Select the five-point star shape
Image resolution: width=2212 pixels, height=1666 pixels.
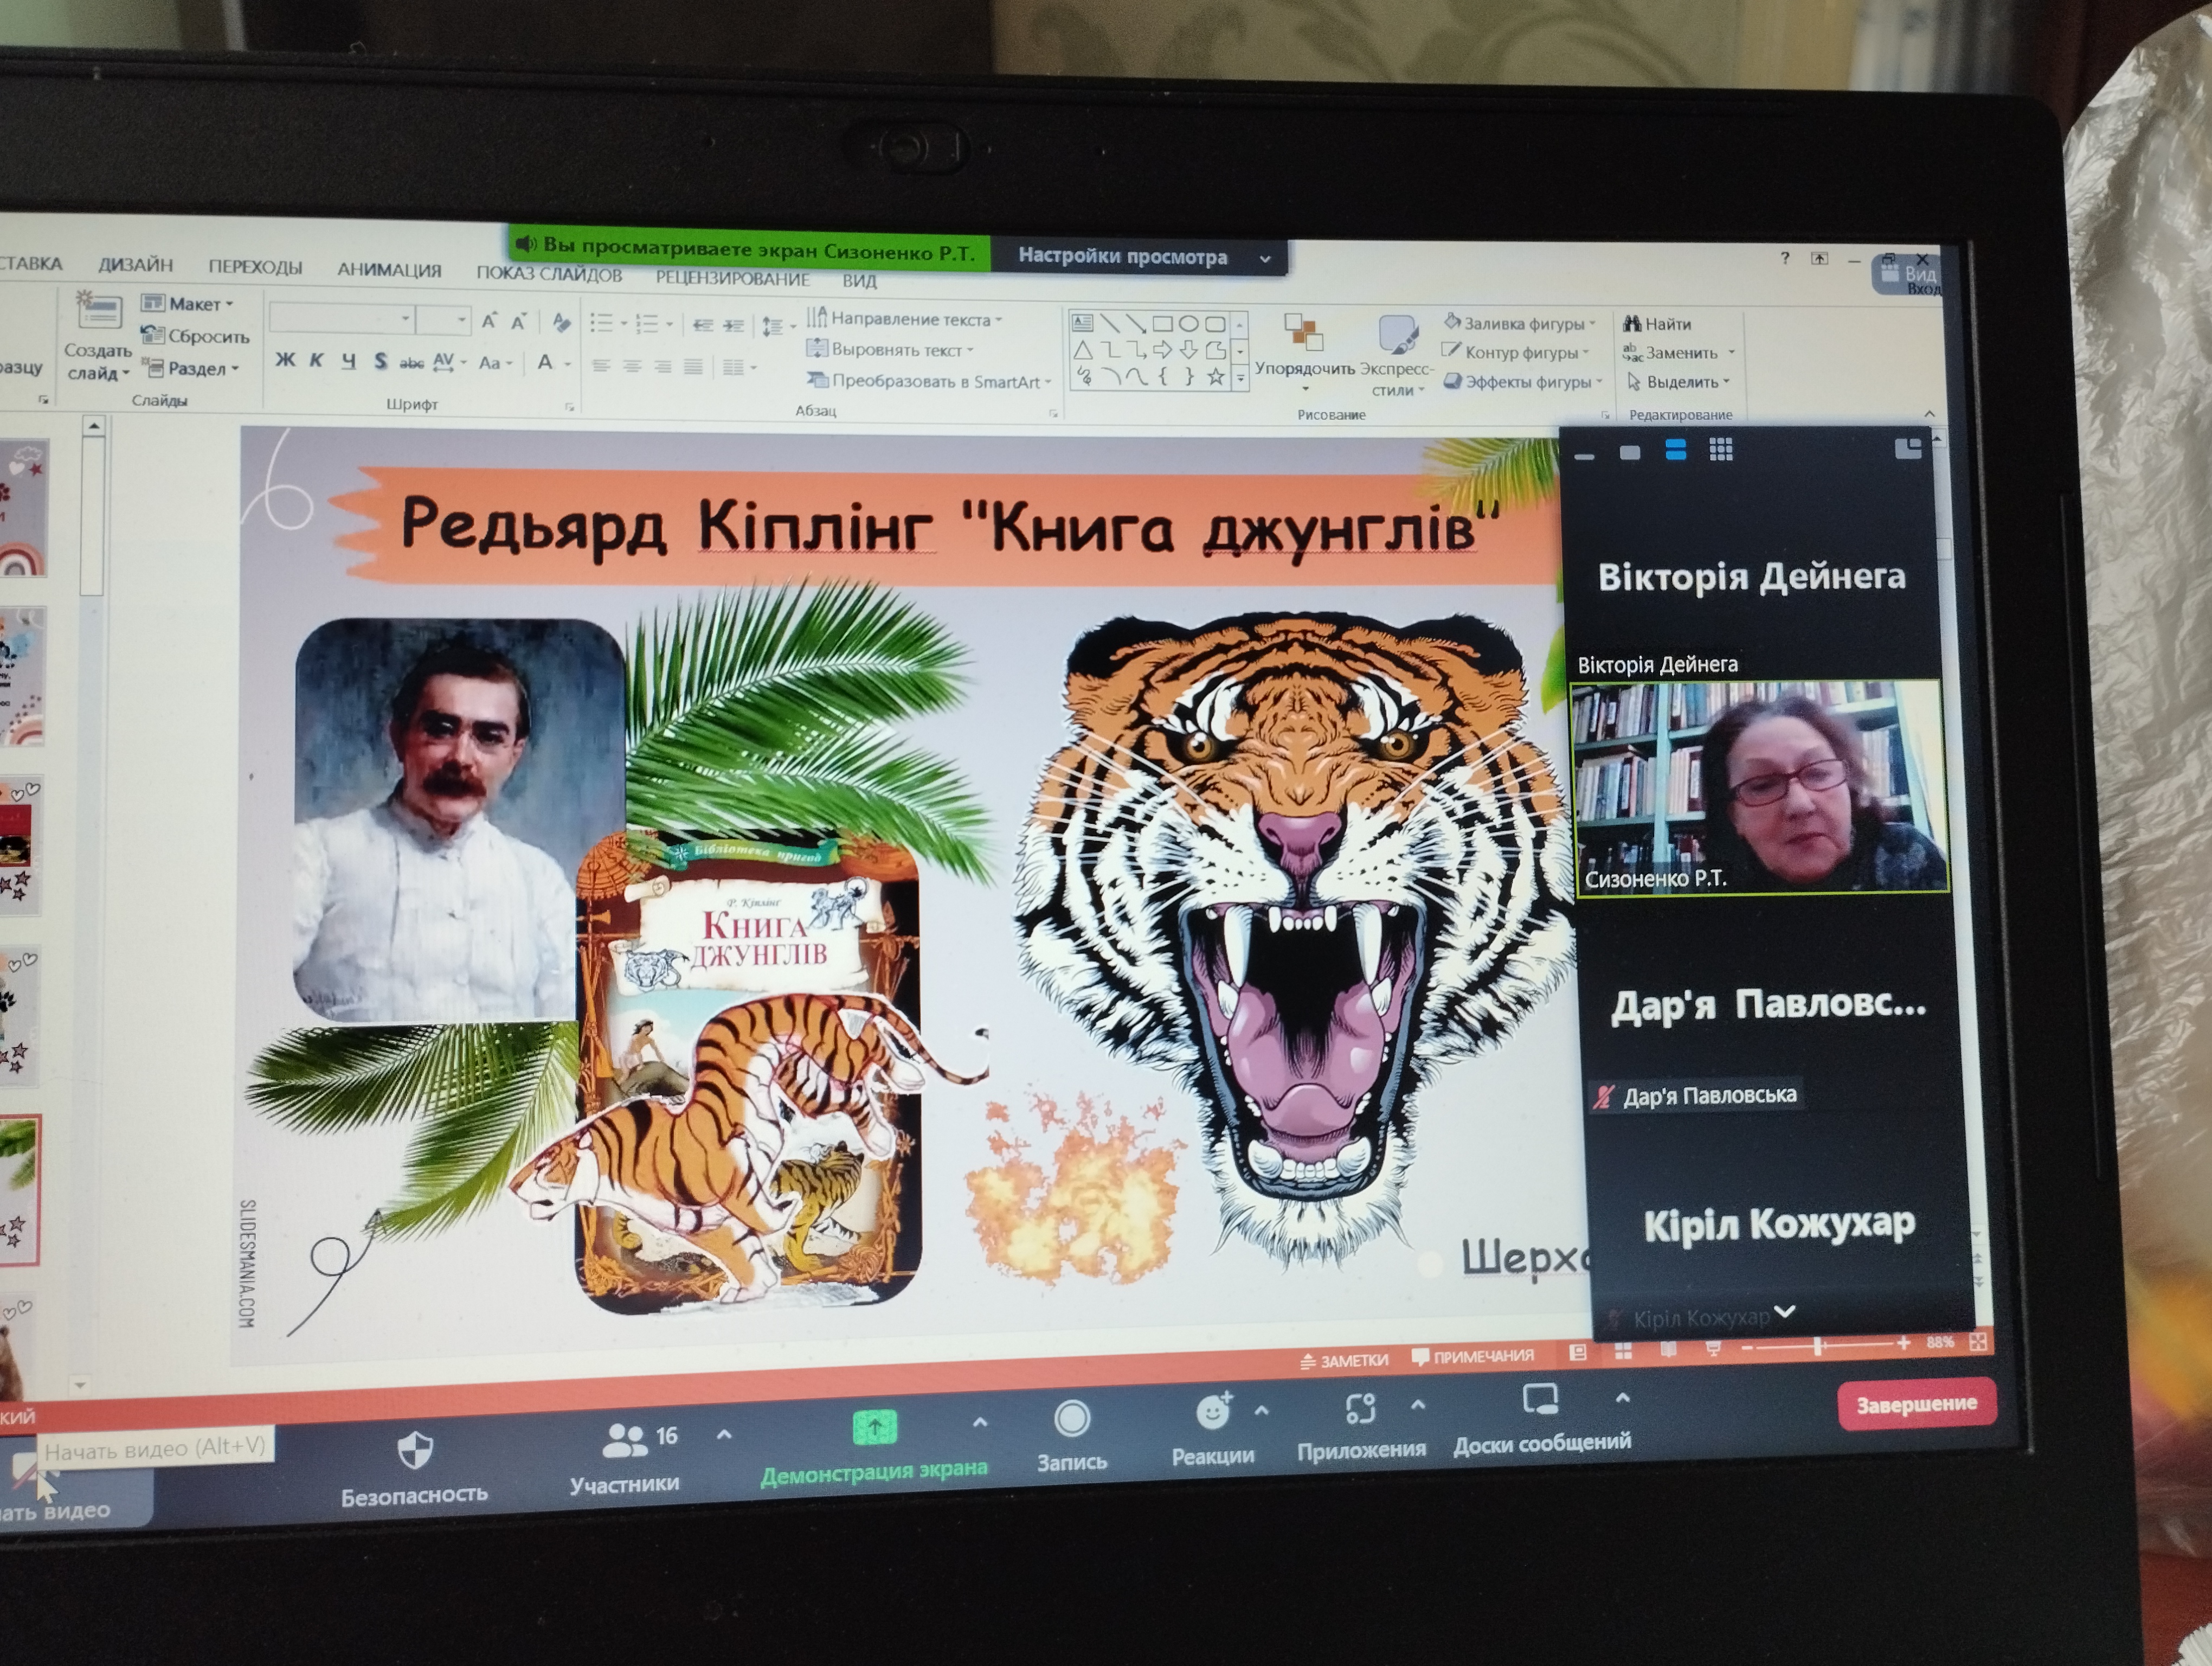1215,377
